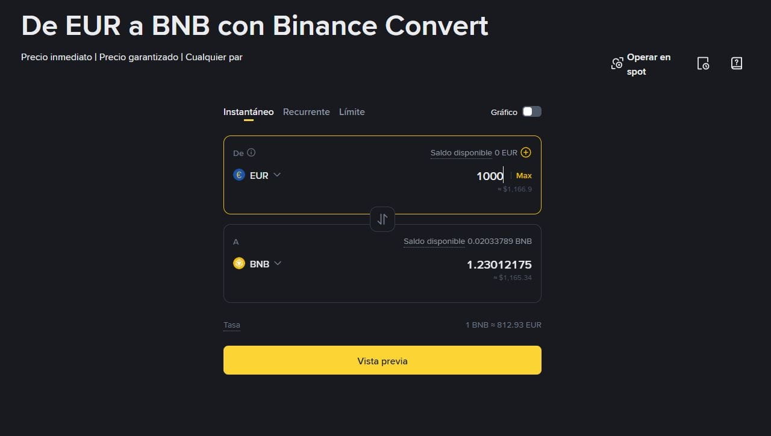The width and height of the screenshot is (771, 436).
Task: Click the BNB coin icon
Action: point(239,264)
